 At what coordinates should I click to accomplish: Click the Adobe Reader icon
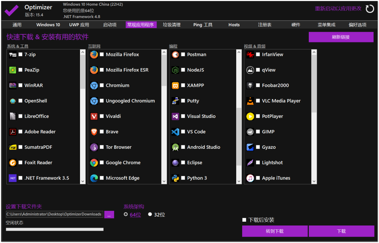point(13,132)
